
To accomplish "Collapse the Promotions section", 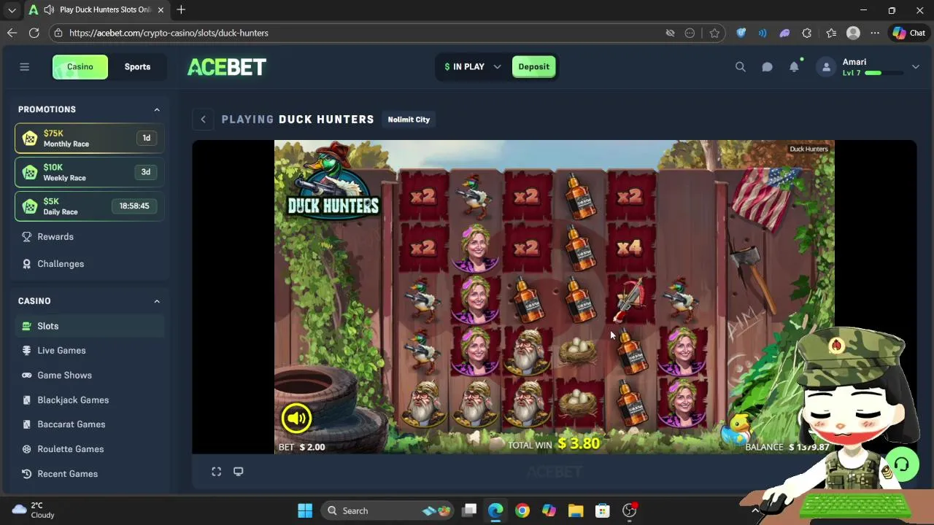I will [x=157, y=109].
